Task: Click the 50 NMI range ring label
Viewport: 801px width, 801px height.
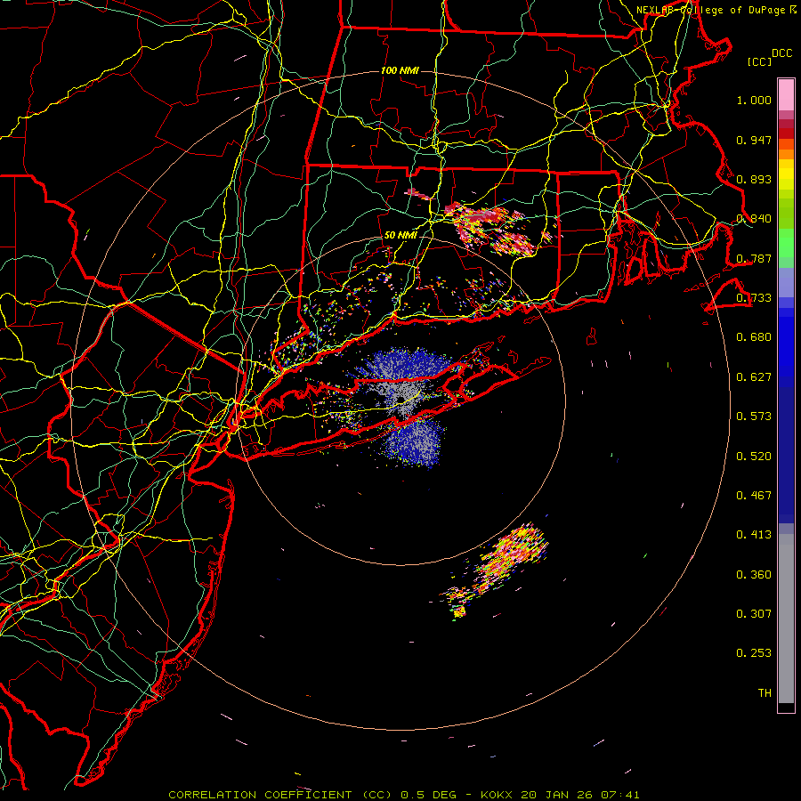Action: [400, 235]
